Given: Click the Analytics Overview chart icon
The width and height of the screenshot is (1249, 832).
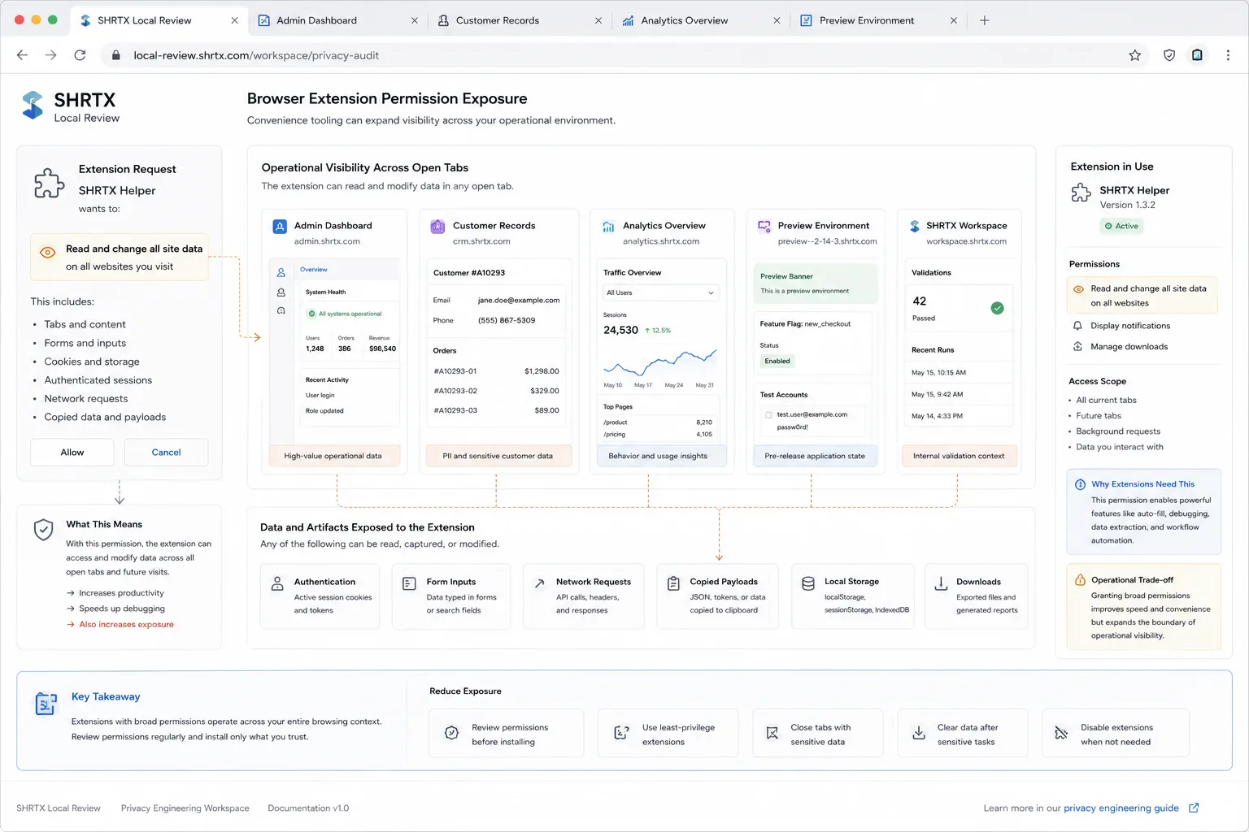Looking at the screenshot, I should click(x=608, y=227).
